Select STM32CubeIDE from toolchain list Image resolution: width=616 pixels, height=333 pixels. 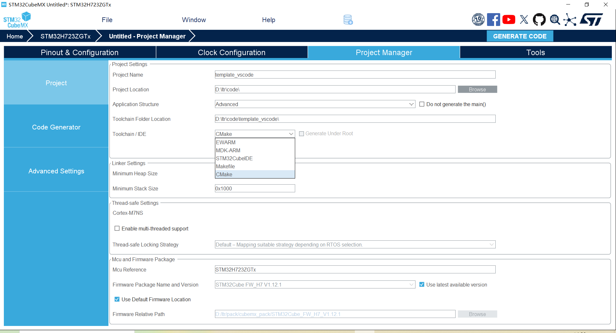pos(255,158)
